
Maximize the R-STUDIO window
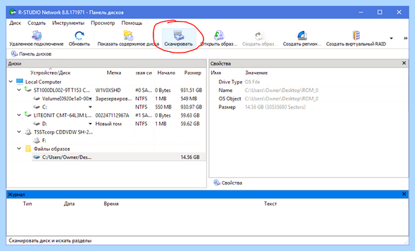coord(380,12)
